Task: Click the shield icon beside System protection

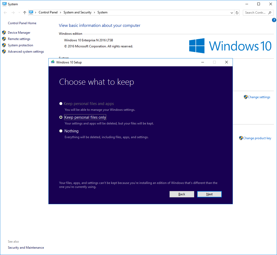Action: [x=4, y=45]
